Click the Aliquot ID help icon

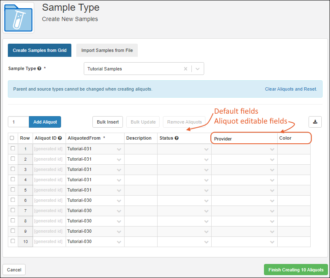[x=60, y=138]
